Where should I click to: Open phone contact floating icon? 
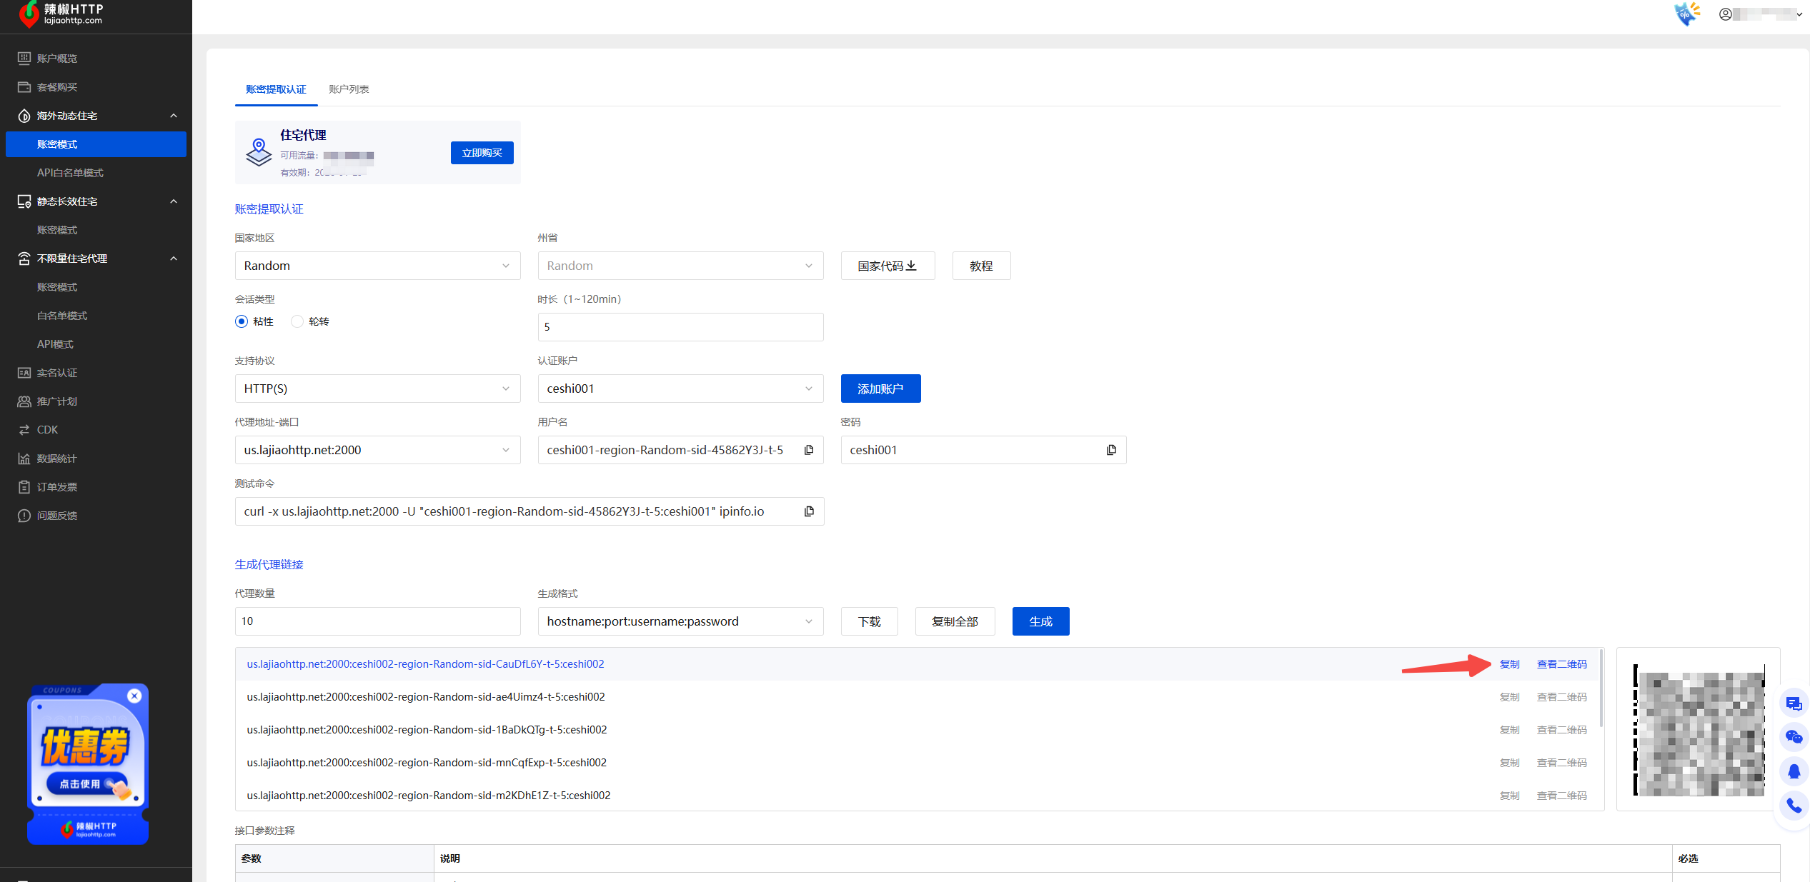pyautogui.click(x=1794, y=806)
